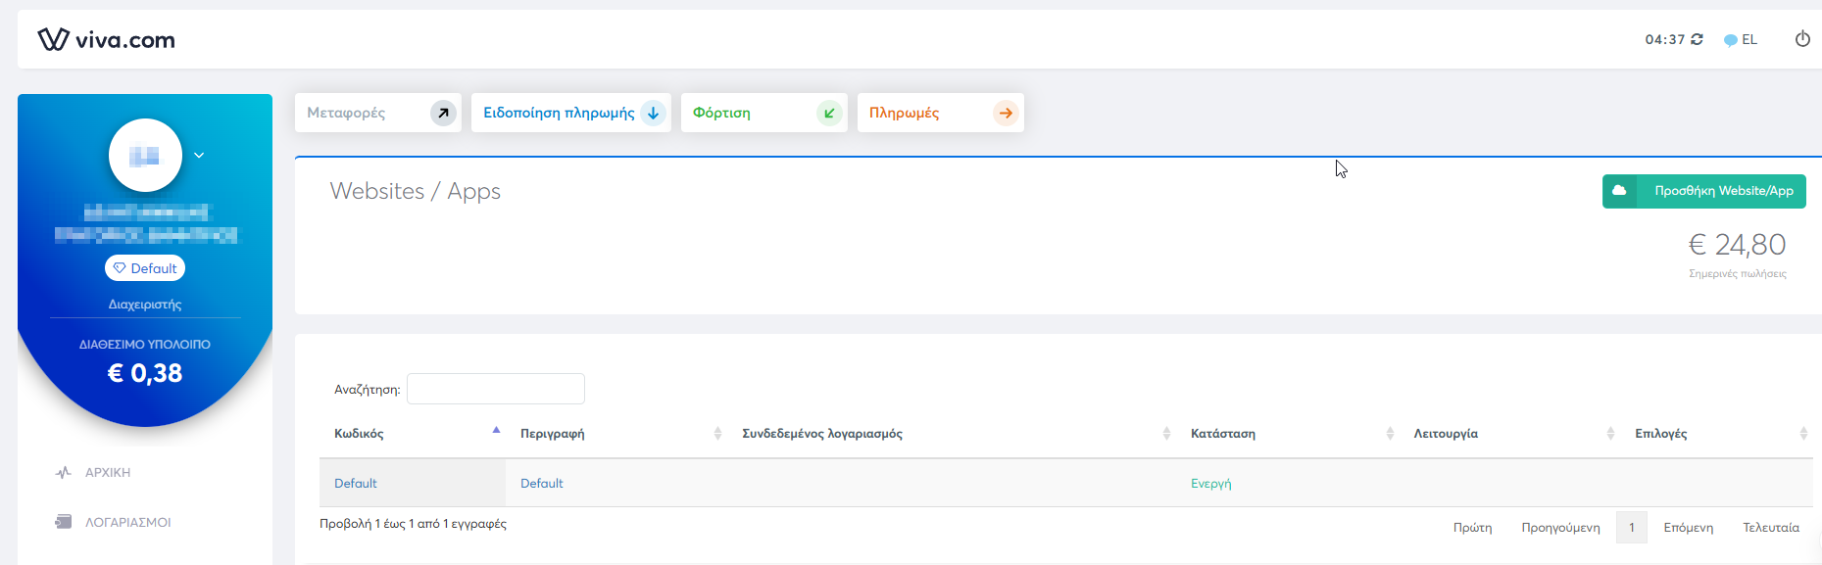Viewport: 1822px width, 565px height.
Task: Click the Φόρτιση green arrow icon
Action: 829,114
